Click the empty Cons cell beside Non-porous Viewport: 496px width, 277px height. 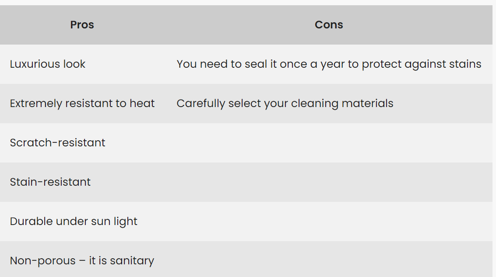coord(329,261)
